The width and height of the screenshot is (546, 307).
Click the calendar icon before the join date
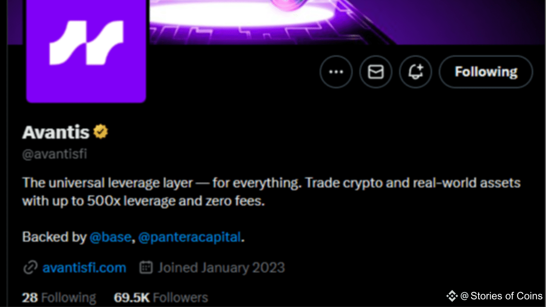[x=145, y=267]
